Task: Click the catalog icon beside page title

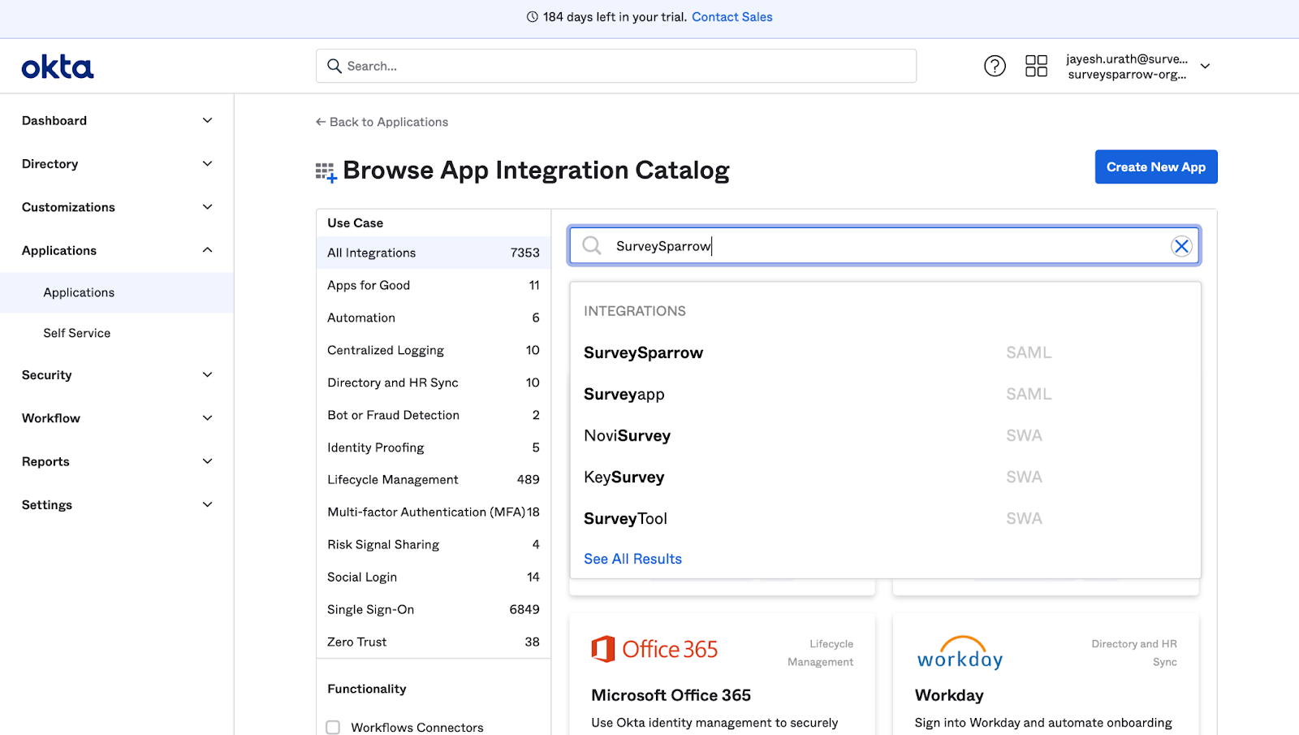Action: coord(326,172)
